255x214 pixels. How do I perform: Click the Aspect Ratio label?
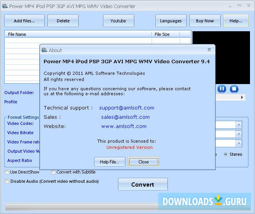[x=20, y=160]
